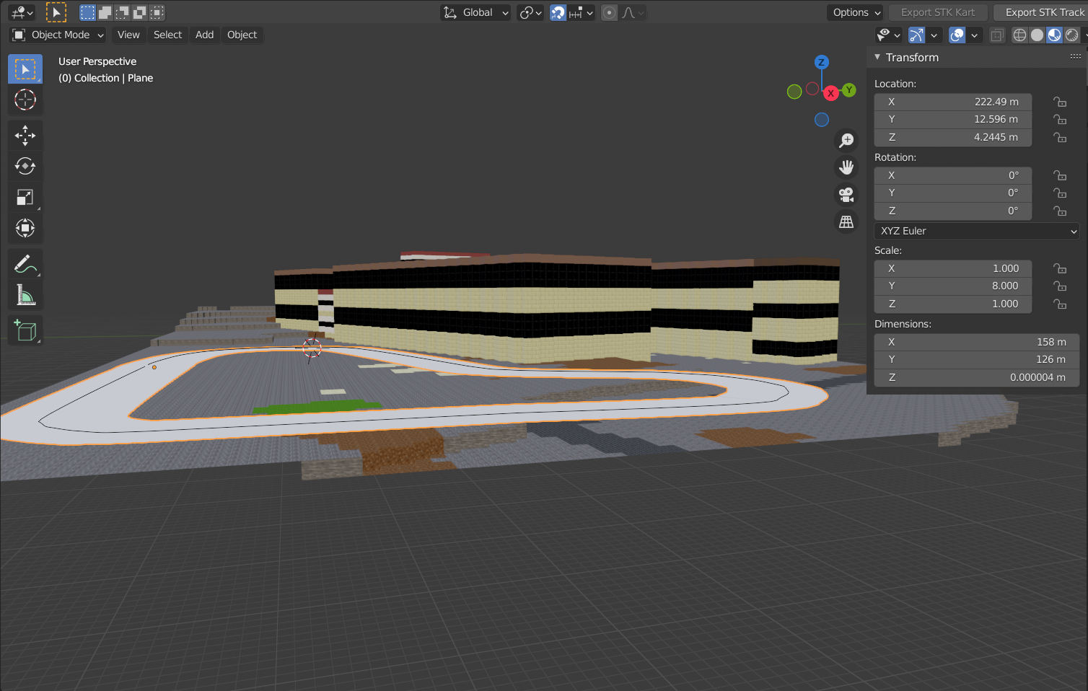The width and height of the screenshot is (1088, 691).
Task: Toggle camera view with the camera icon
Action: pyautogui.click(x=846, y=195)
